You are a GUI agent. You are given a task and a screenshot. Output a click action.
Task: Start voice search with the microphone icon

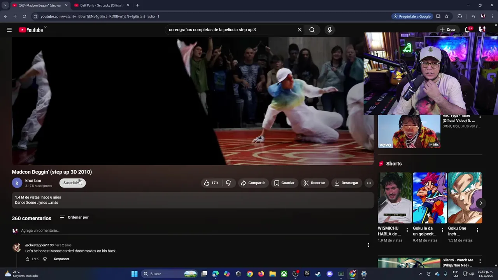coord(330,30)
